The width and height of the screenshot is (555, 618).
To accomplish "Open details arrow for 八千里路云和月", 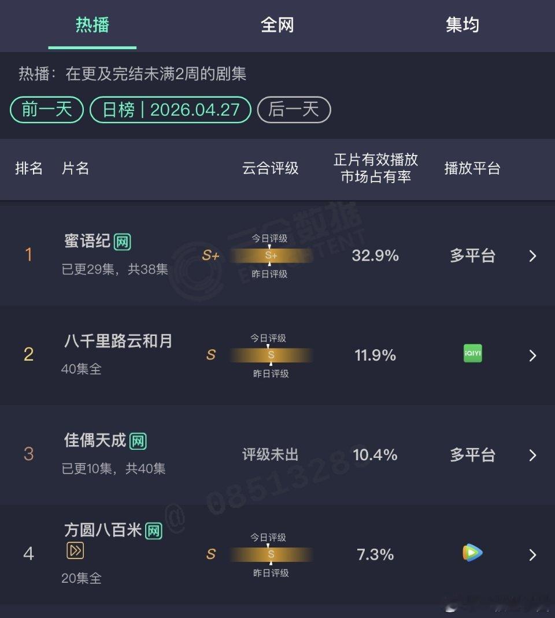I will point(532,356).
